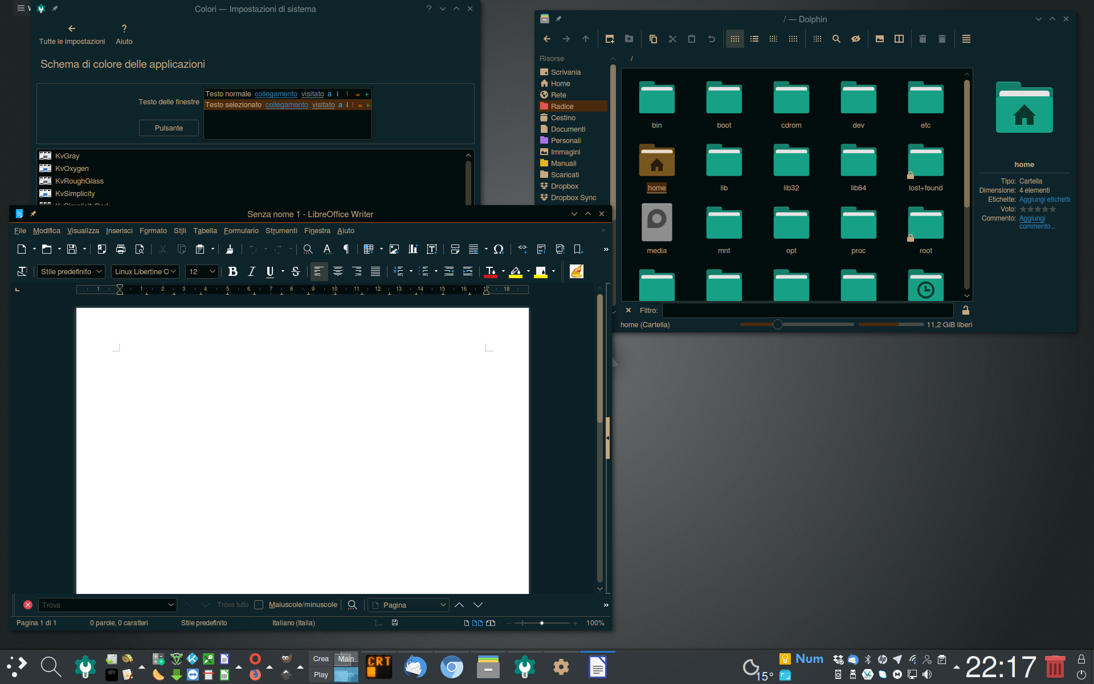
Task: Open Writer Strumenti menu
Action: 281,231
